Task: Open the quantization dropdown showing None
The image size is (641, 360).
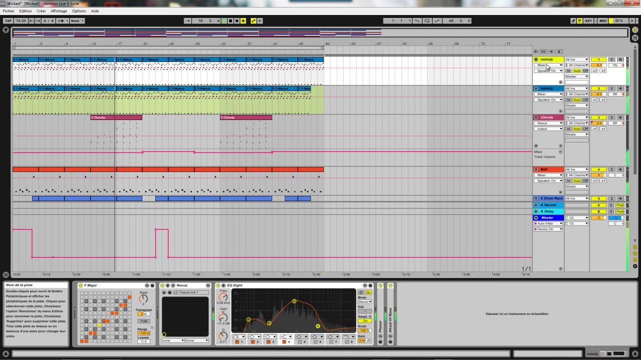Action: [x=77, y=21]
